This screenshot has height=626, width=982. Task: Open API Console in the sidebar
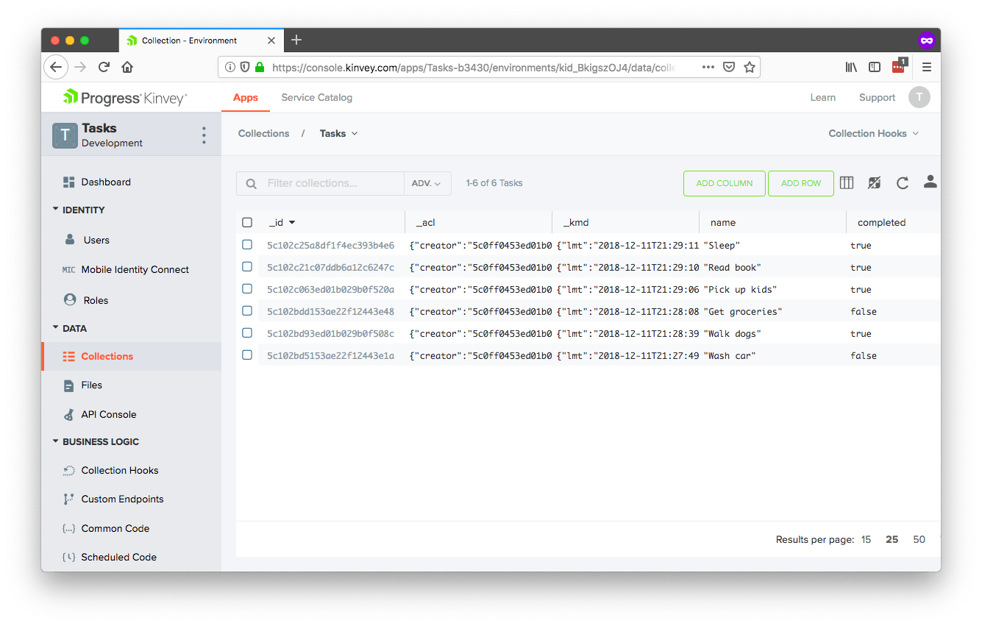(x=108, y=415)
